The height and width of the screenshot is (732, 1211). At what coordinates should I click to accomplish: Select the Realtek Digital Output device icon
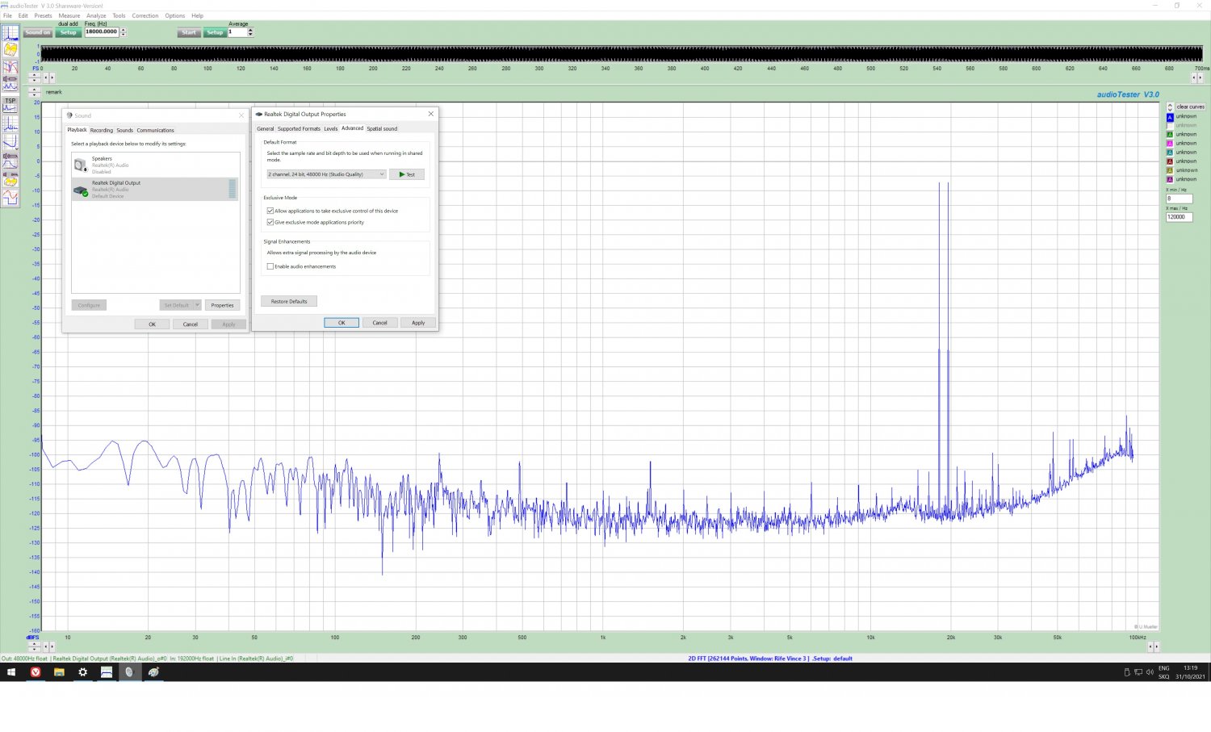pyautogui.click(x=81, y=190)
